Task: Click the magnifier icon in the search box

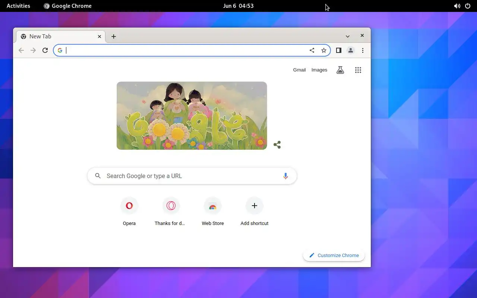Action: pos(98,176)
